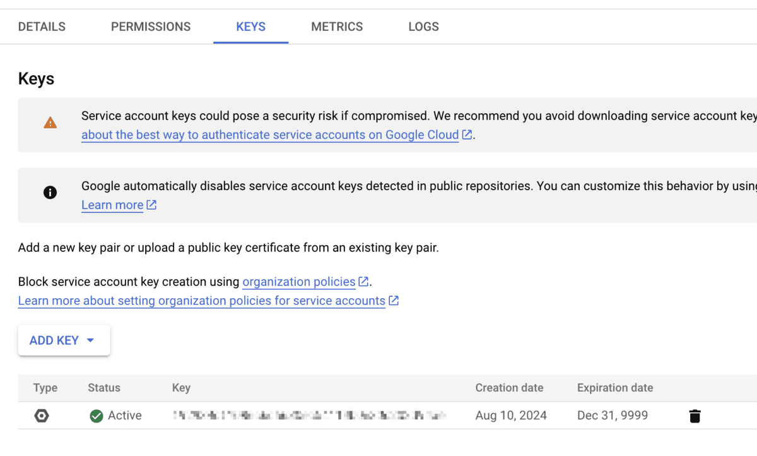757x456 pixels.
Task: Select the KEYS tab
Action: click(x=250, y=27)
